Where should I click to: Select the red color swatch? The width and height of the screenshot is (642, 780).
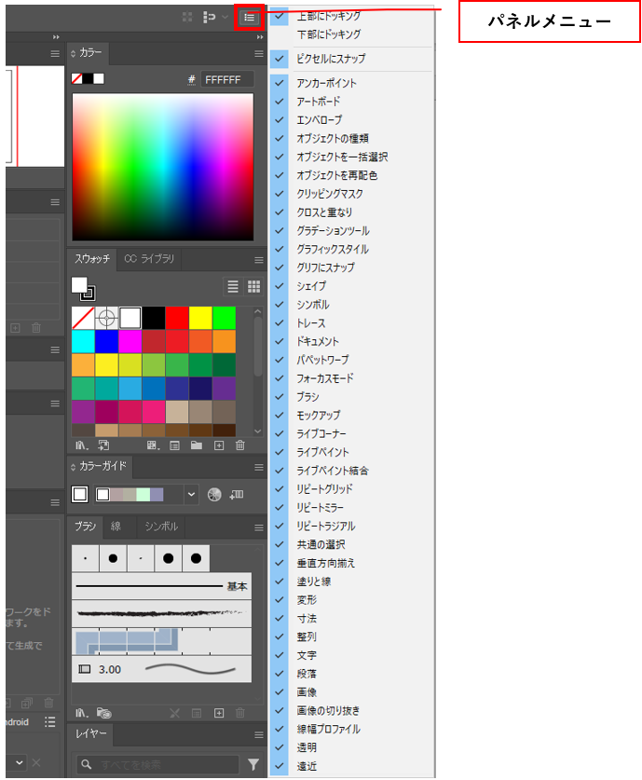click(x=176, y=318)
